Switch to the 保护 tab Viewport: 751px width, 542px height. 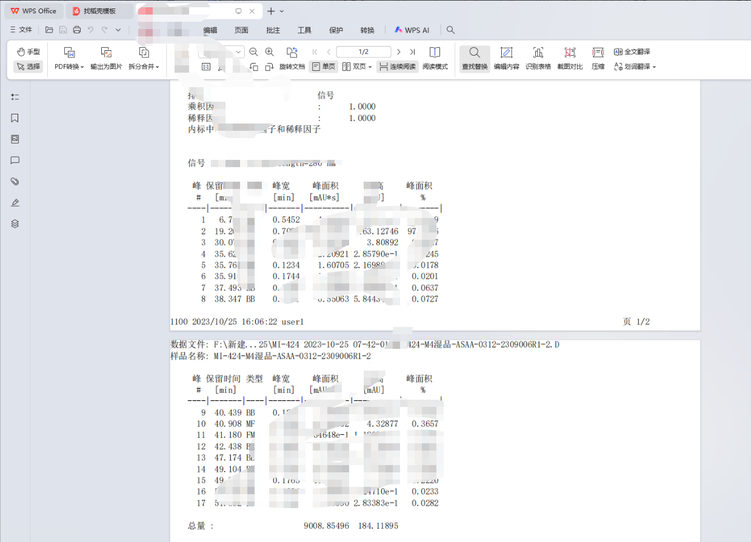[336, 30]
